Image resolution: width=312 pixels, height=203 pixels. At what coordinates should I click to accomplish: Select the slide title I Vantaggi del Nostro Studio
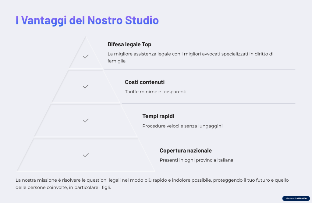click(x=87, y=20)
